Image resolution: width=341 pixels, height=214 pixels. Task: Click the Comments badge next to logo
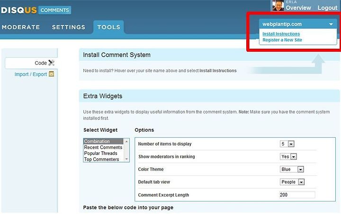coord(55,10)
